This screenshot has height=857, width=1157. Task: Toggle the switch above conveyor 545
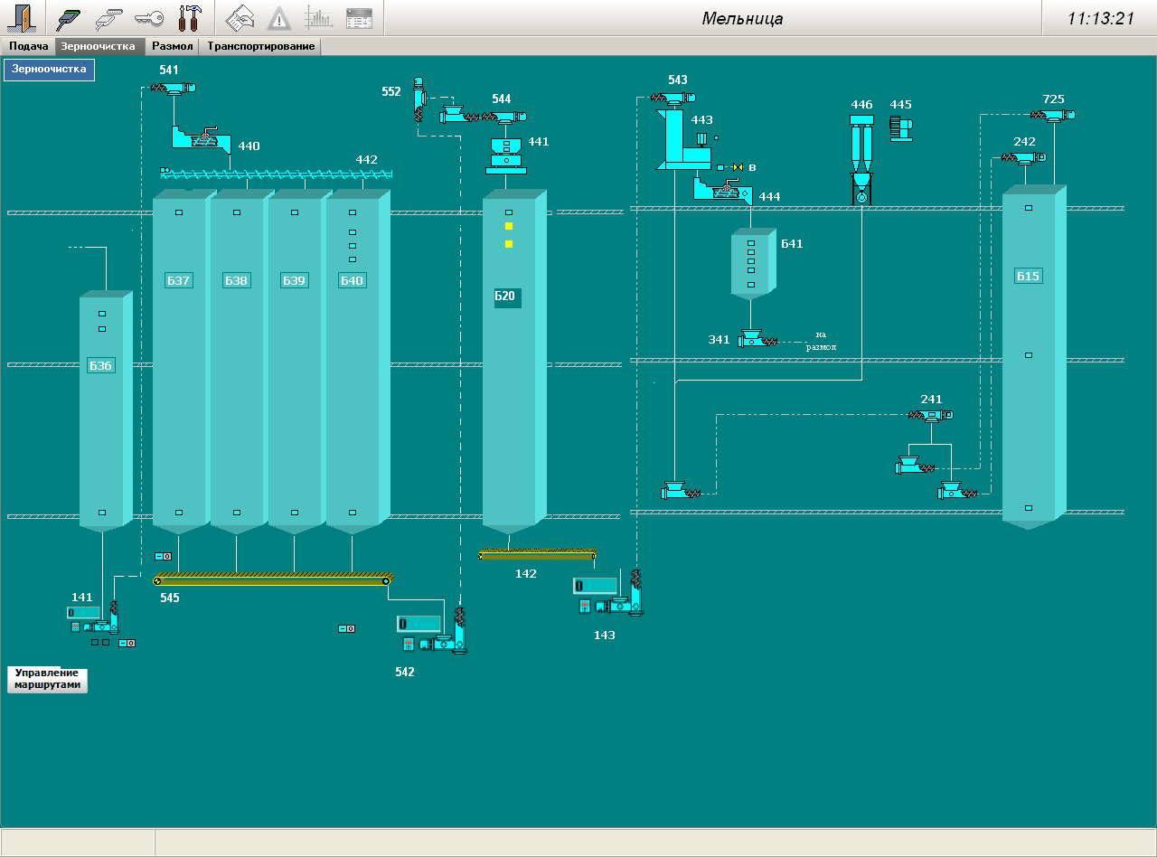(164, 556)
